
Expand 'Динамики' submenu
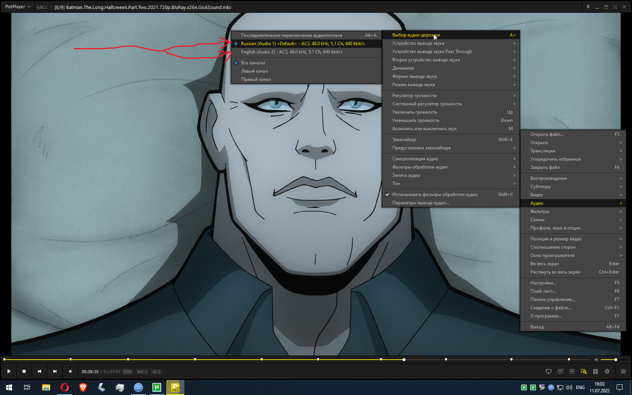pyautogui.click(x=451, y=68)
